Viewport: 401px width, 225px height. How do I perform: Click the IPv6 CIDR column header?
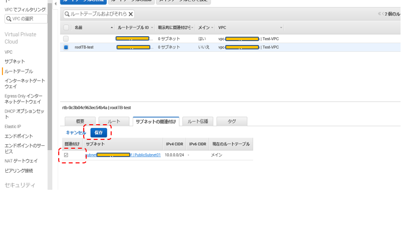[197, 144]
